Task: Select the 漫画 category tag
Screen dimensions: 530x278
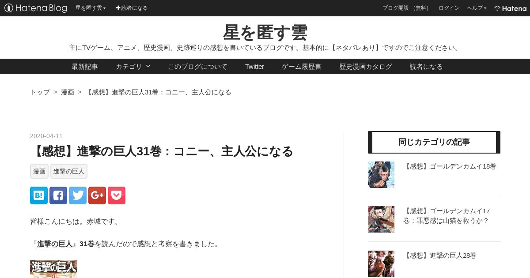Action: (39, 171)
